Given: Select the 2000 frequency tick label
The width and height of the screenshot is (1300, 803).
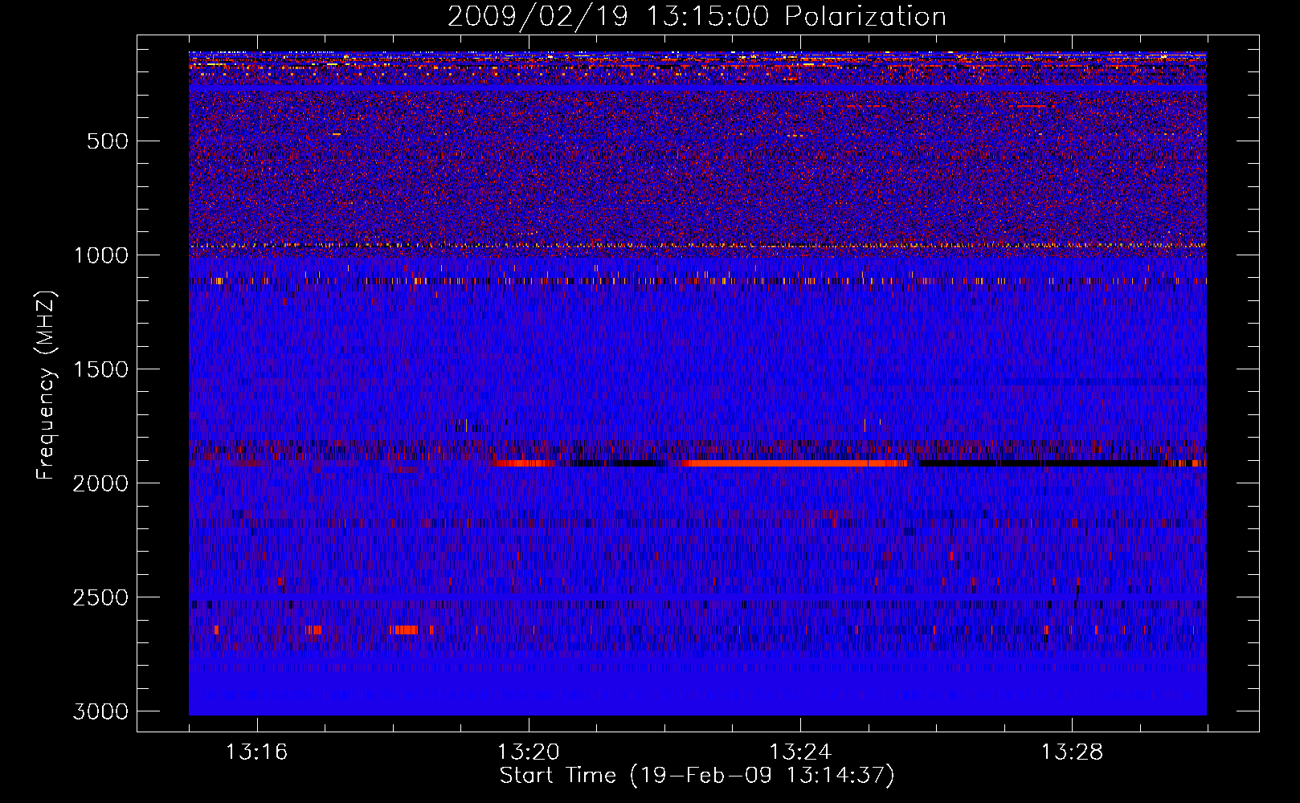Looking at the screenshot, I should [101, 483].
